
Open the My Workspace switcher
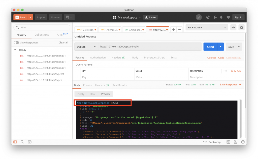(127, 17)
